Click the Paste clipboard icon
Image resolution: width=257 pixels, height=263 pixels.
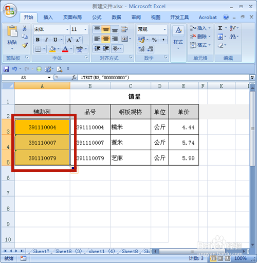(x=12, y=31)
